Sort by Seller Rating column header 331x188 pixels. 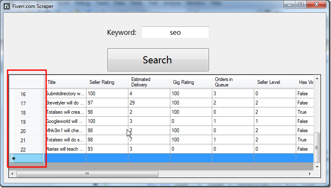(x=107, y=82)
